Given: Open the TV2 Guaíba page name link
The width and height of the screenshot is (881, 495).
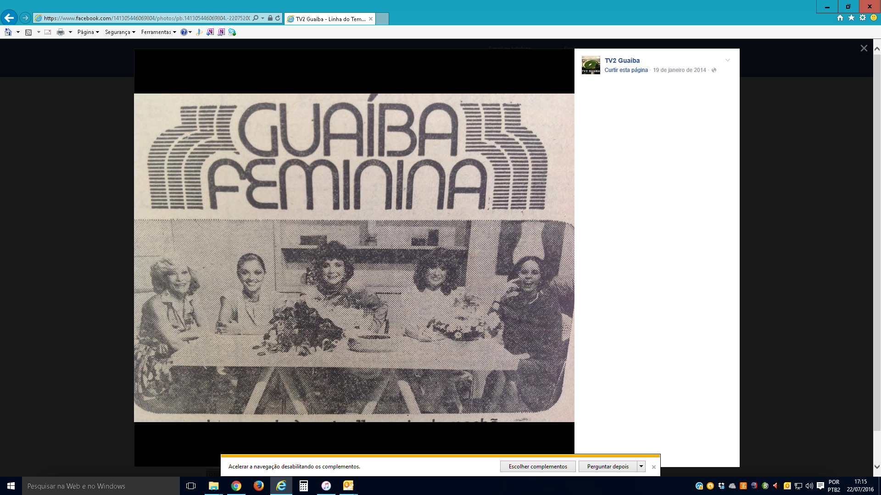Looking at the screenshot, I should tap(622, 60).
